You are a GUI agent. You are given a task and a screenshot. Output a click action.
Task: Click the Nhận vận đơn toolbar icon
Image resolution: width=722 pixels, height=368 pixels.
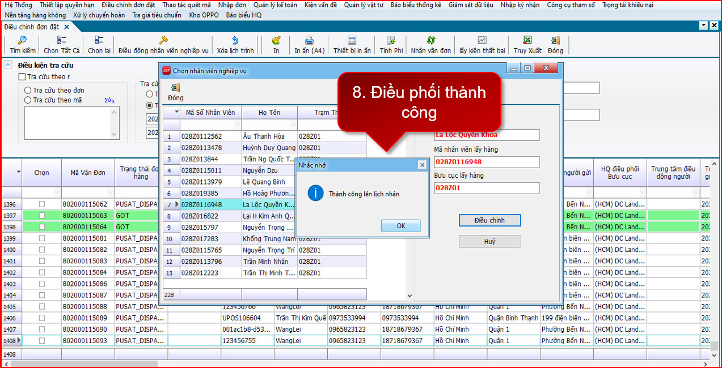(x=431, y=40)
